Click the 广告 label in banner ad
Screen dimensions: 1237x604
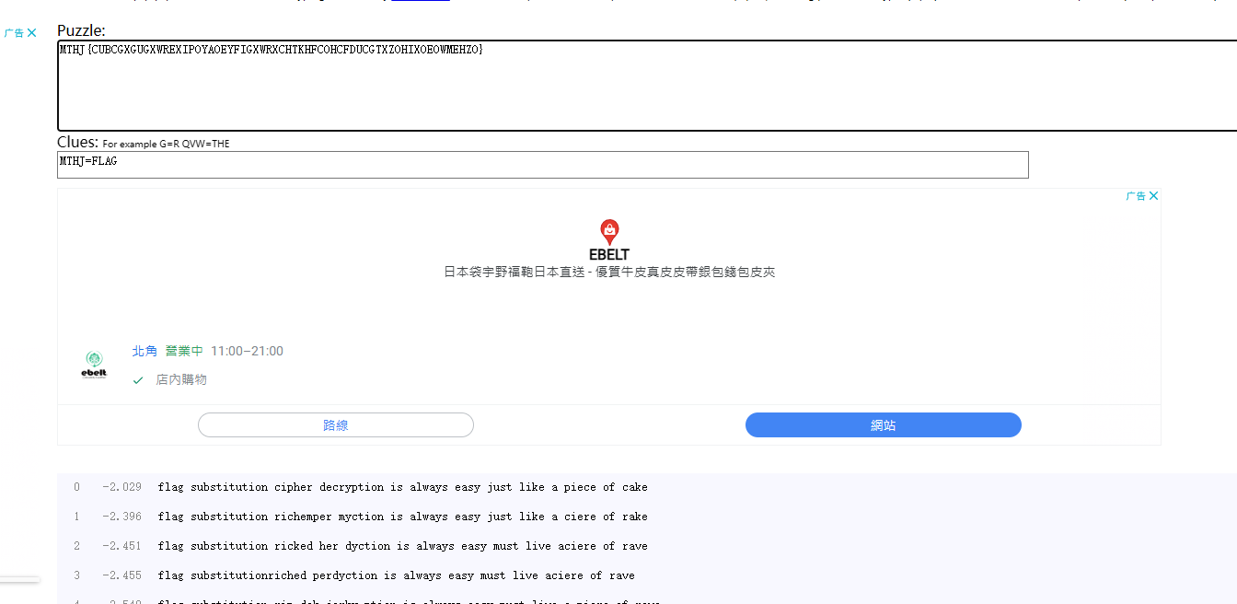1136,196
